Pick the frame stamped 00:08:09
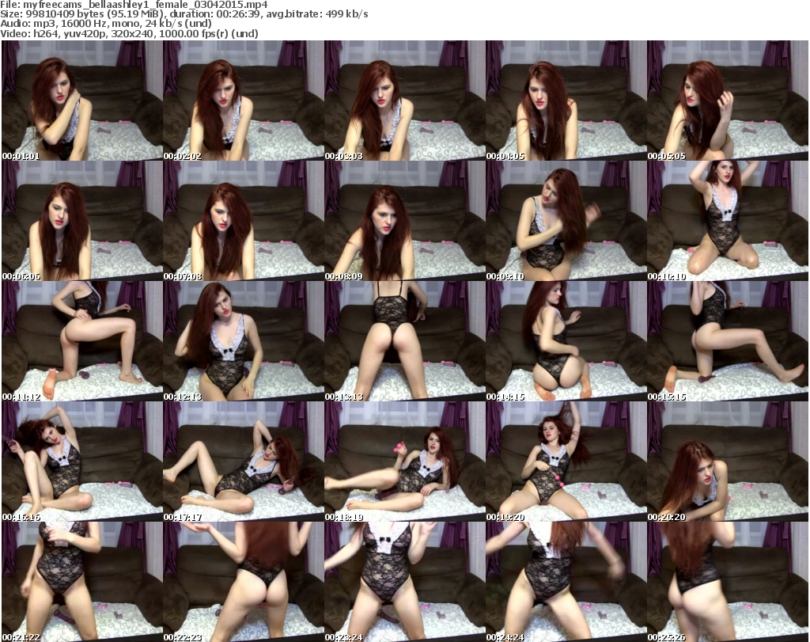810x642 pixels. [x=404, y=221]
